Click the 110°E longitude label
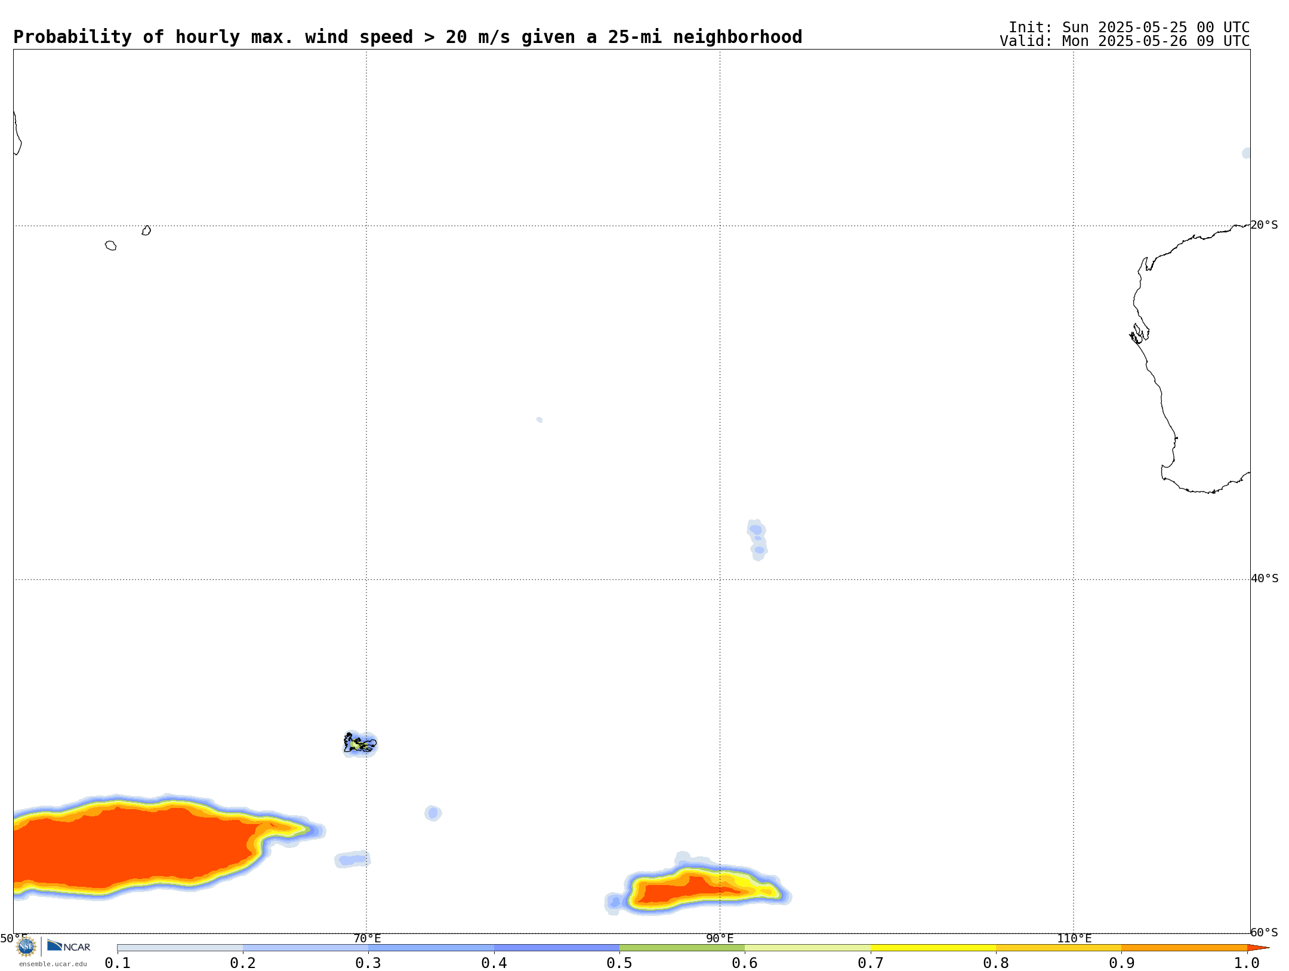The width and height of the screenshot is (1289, 971). coord(1074,938)
